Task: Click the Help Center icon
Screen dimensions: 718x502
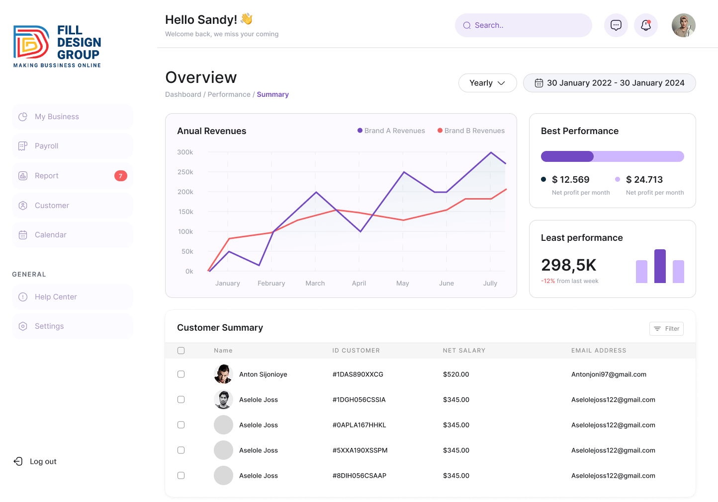Action: pos(23,297)
